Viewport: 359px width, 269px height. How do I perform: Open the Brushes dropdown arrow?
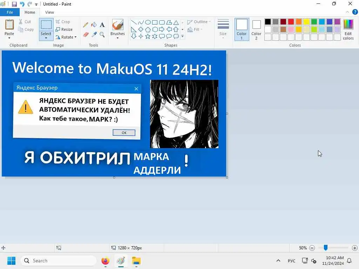click(x=118, y=38)
